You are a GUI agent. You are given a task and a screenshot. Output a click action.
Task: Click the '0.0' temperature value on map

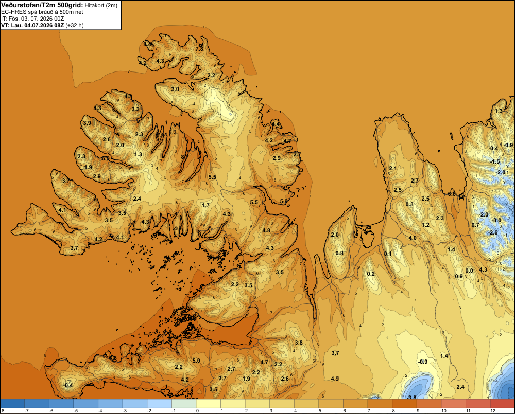[x=469, y=271]
